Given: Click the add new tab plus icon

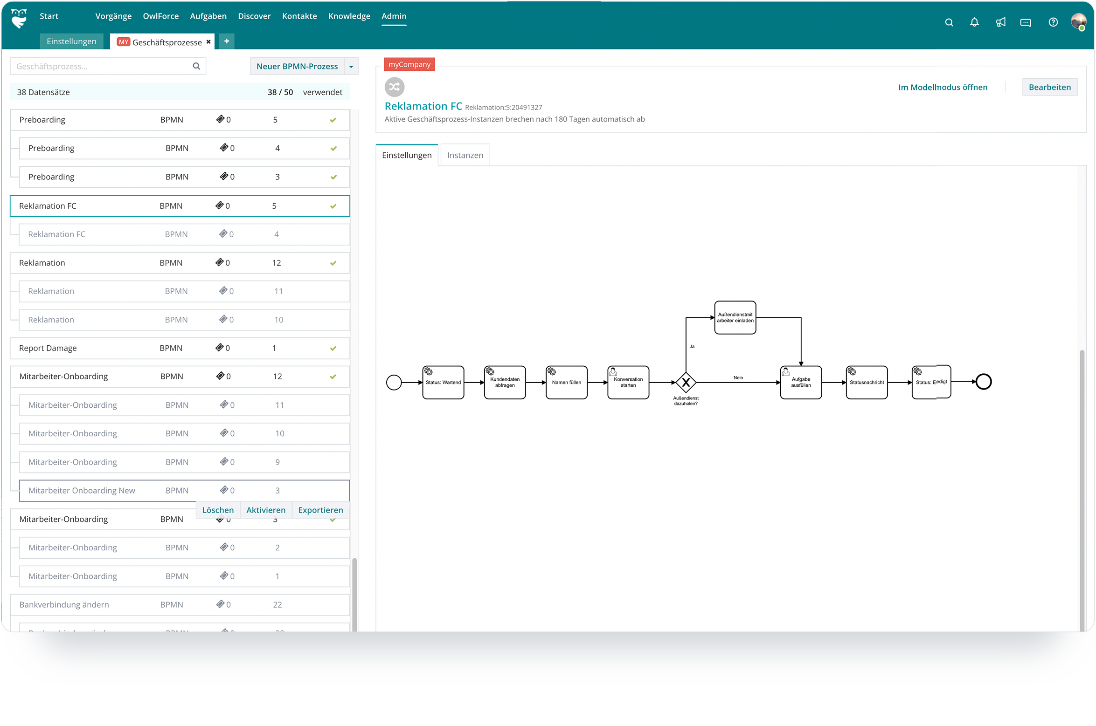Looking at the screenshot, I should point(227,41).
